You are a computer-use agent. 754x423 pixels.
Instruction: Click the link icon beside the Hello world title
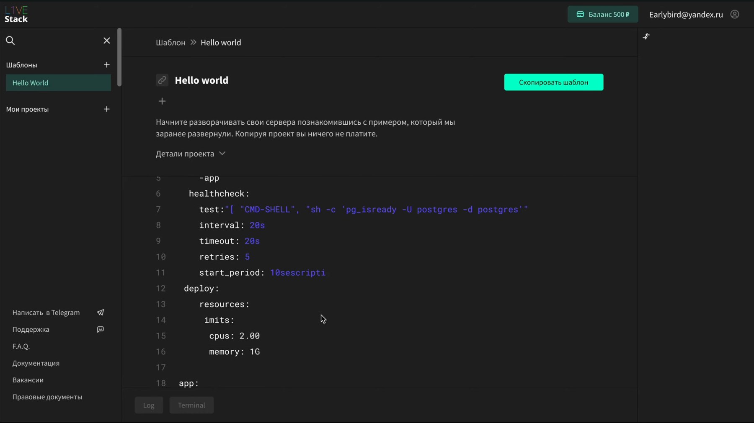click(x=162, y=80)
